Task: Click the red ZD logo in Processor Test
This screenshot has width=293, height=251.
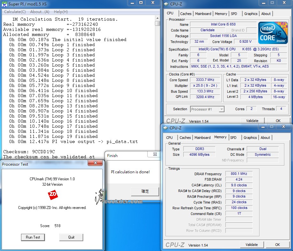Action: 53,195
